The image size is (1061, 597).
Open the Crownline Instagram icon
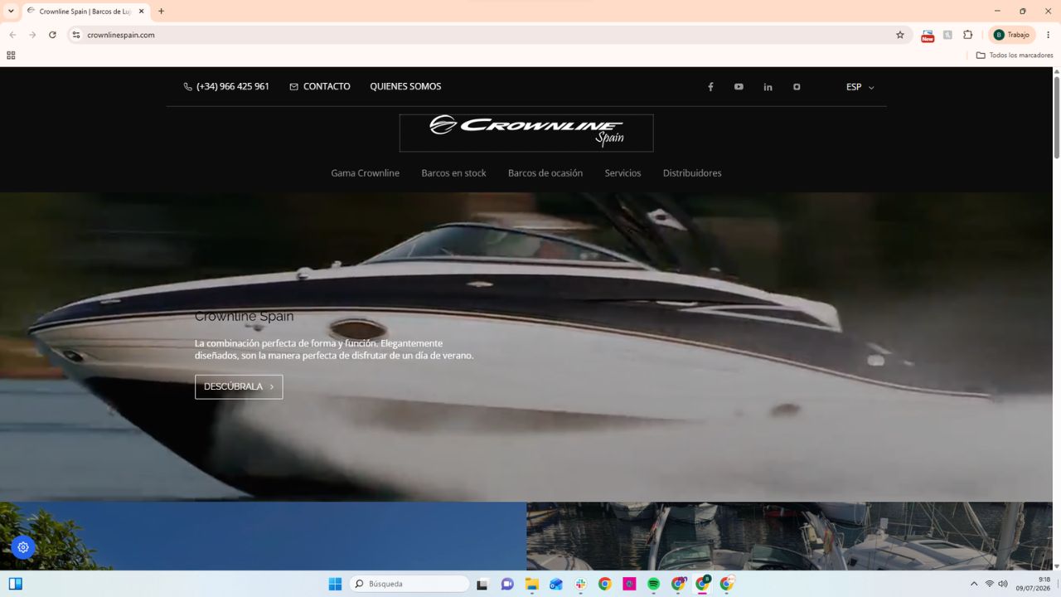pyautogui.click(x=797, y=87)
